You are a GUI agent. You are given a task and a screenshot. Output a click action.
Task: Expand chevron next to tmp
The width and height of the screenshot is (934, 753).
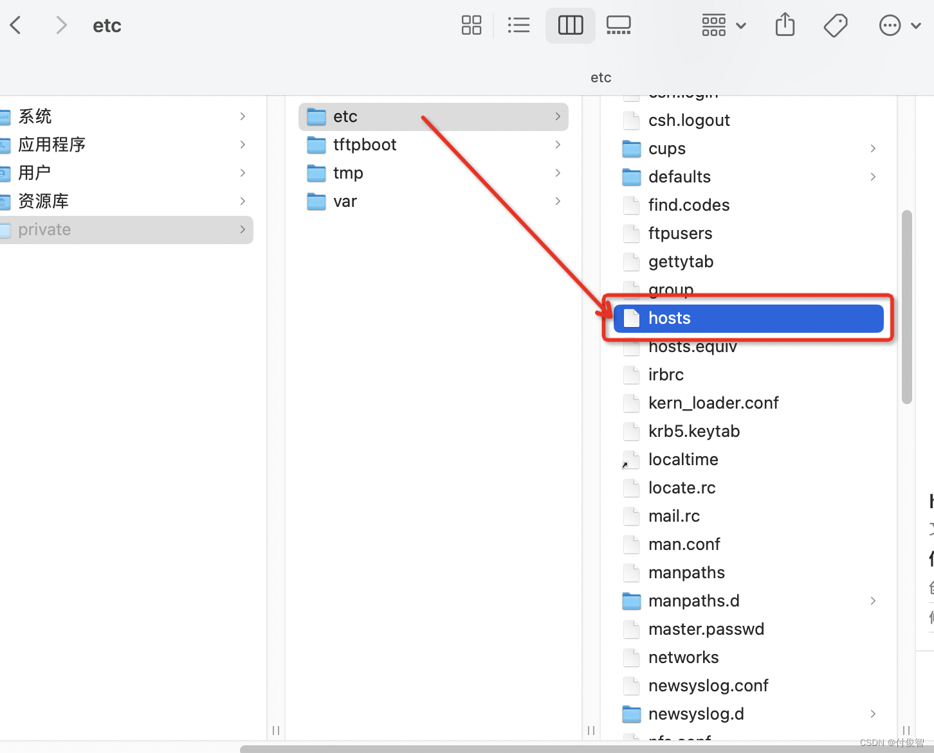[x=558, y=173]
